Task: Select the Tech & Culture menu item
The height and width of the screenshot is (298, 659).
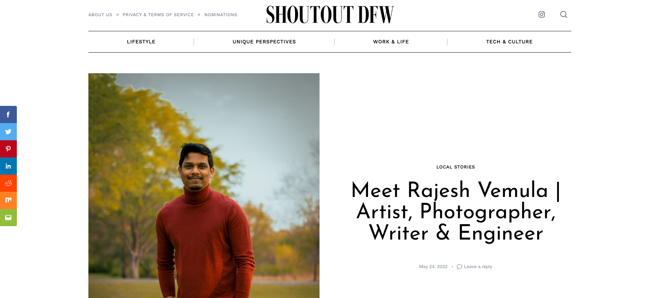Action: [509, 42]
